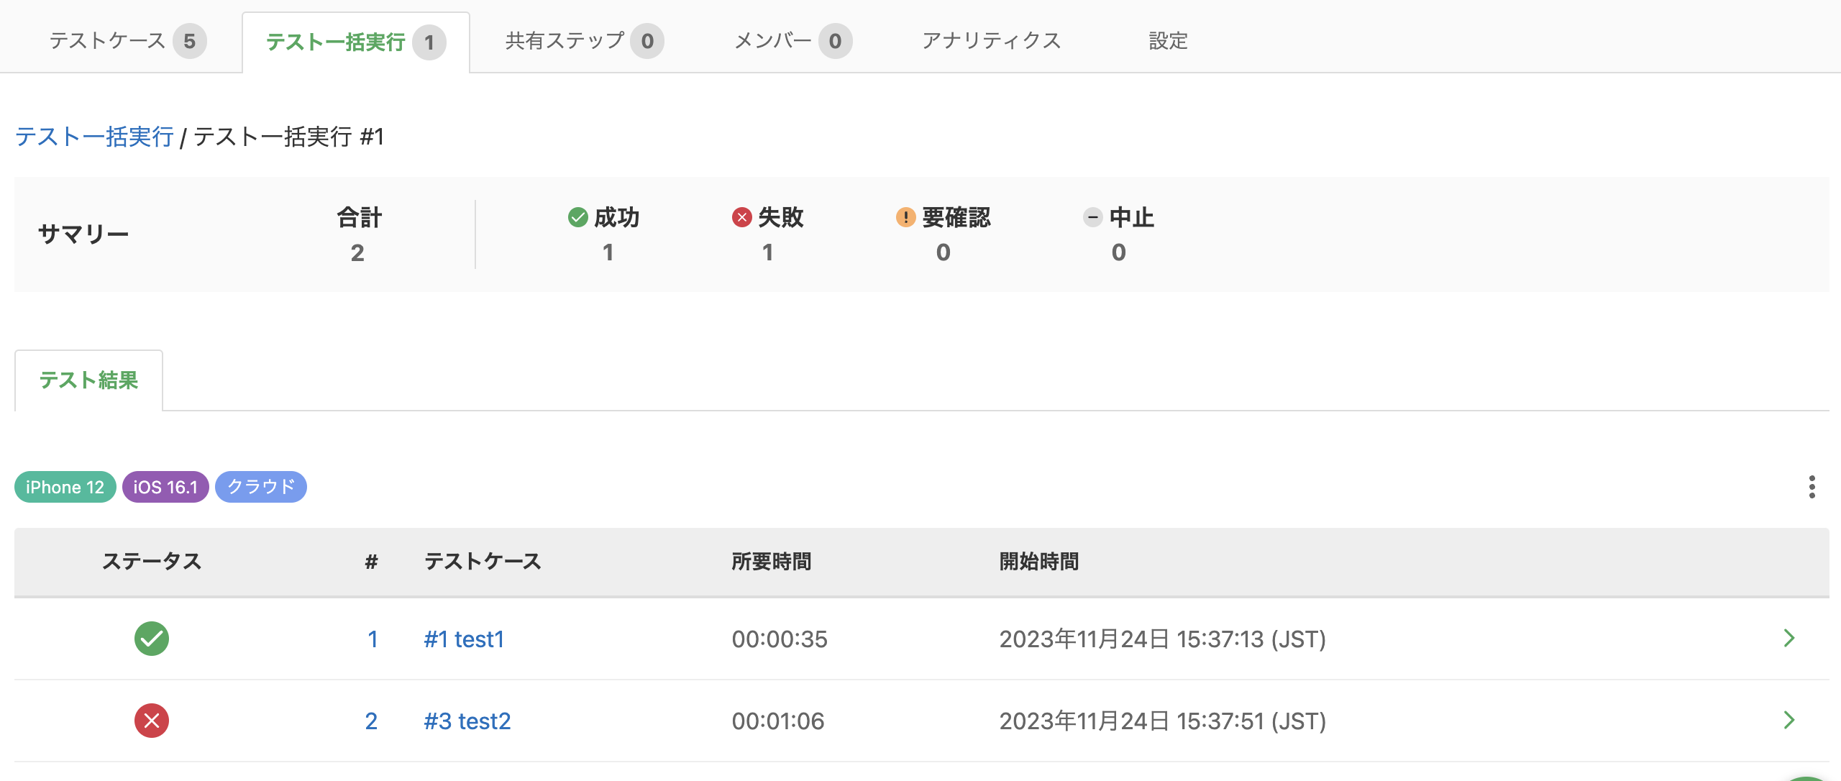
Task: Click the テストケース column header
Action: point(483,561)
